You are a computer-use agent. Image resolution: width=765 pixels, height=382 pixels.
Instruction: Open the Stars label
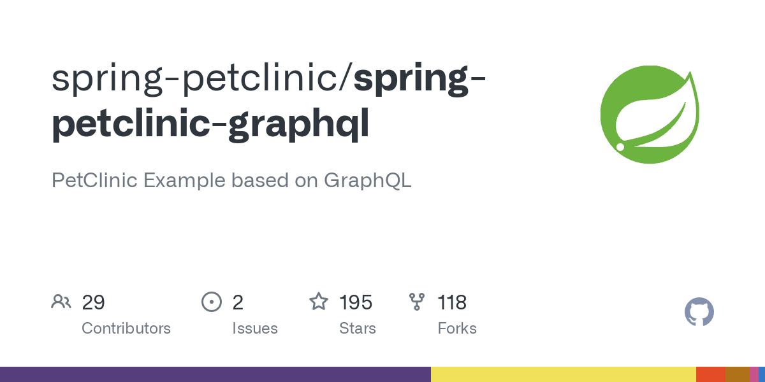pos(358,329)
